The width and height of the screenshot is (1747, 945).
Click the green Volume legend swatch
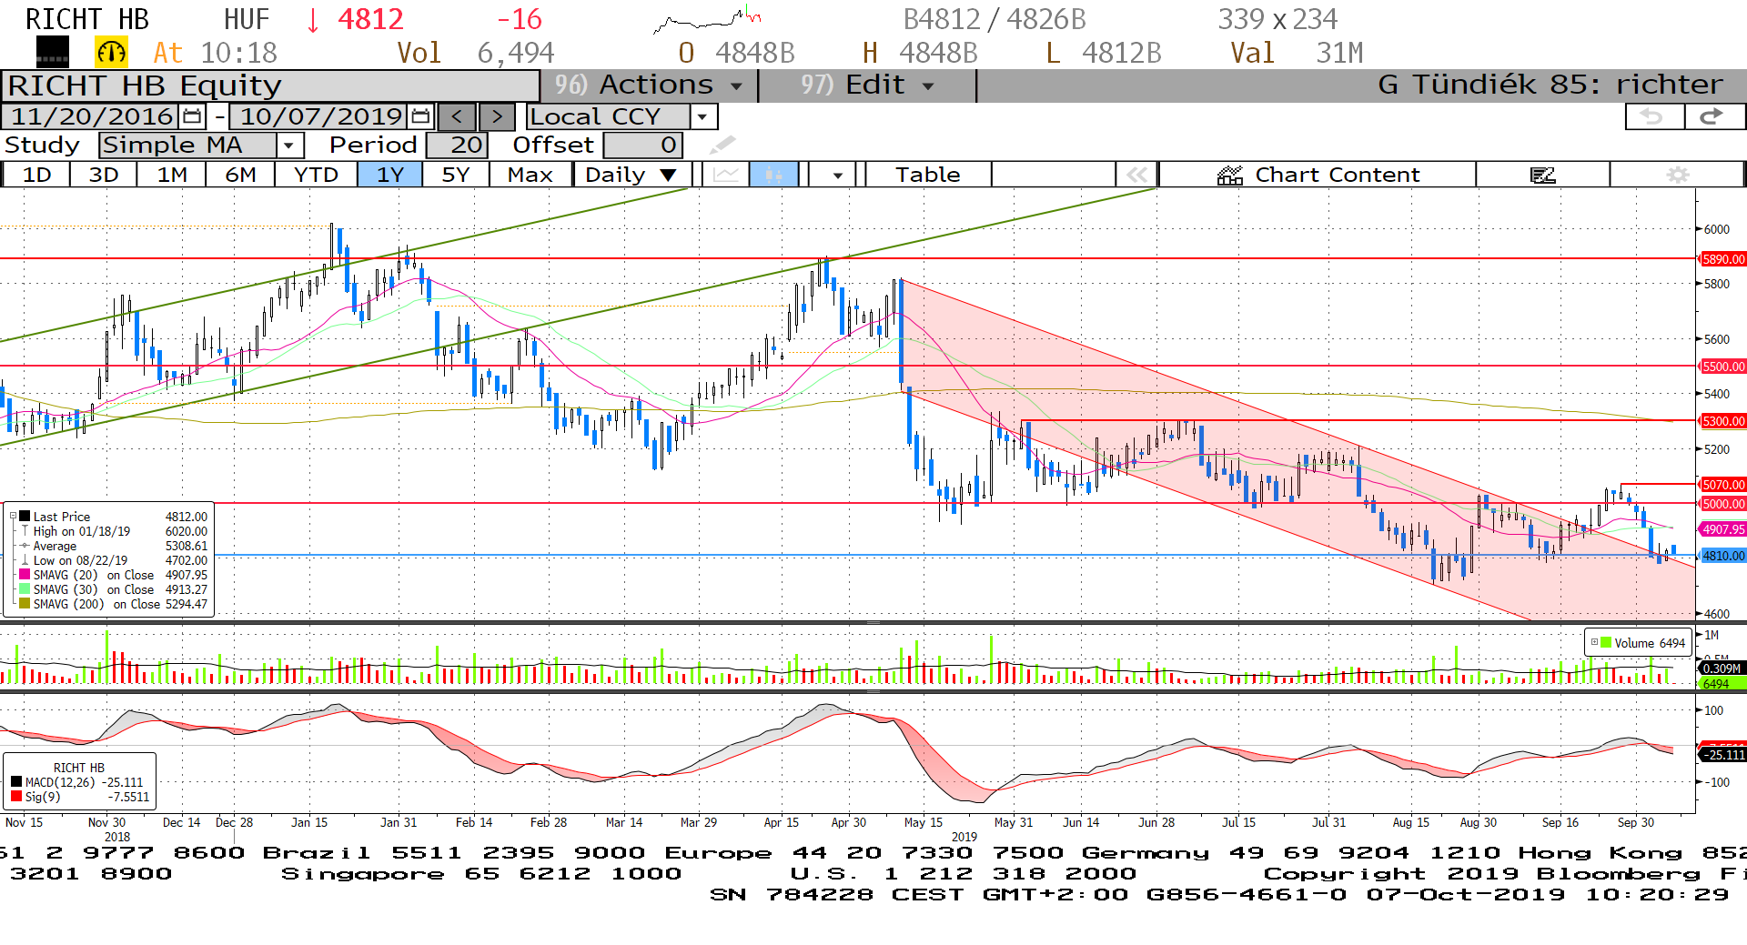1607,642
